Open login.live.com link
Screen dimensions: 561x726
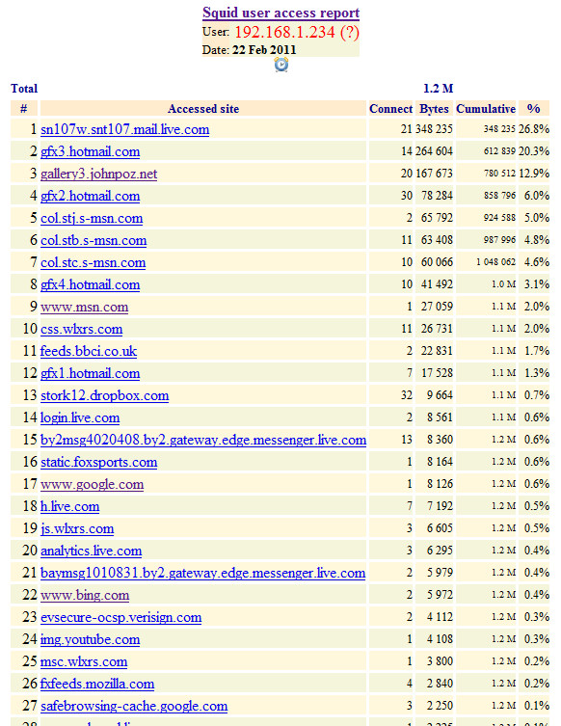[x=80, y=418]
